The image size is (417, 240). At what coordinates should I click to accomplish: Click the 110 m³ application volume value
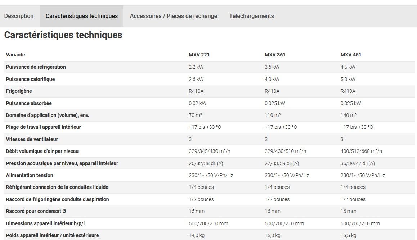coord(273,115)
